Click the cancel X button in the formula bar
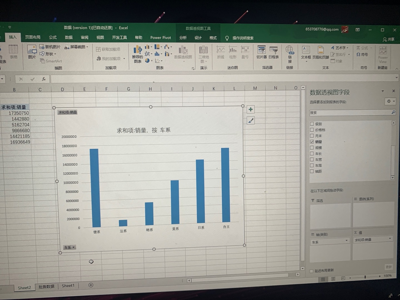Screen dimensions: 400x300 [x=21, y=79]
